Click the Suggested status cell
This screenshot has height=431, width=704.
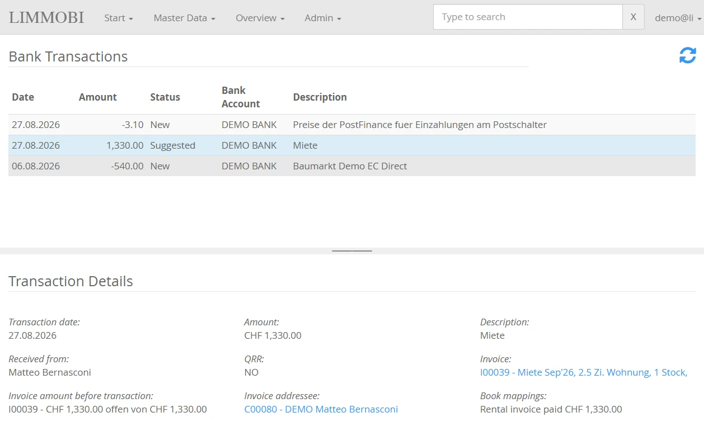click(x=173, y=145)
